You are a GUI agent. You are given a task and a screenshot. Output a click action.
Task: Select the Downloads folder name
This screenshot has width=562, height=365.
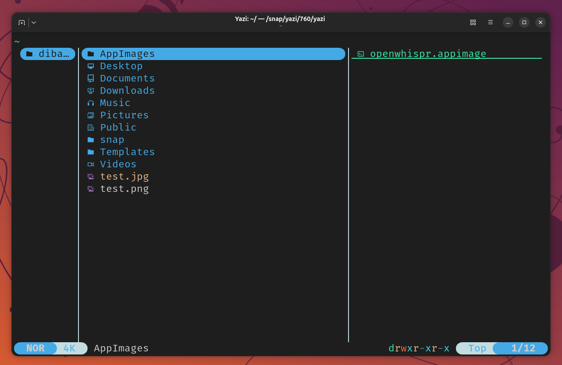pyautogui.click(x=128, y=91)
